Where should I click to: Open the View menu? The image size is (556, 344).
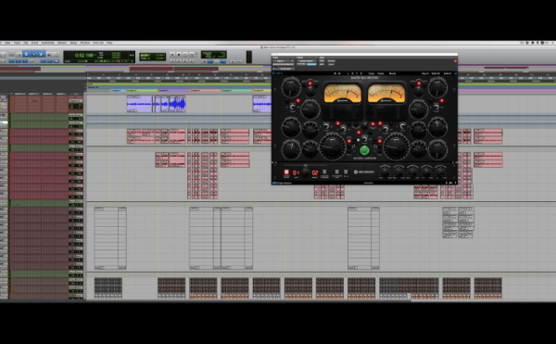coord(7,43)
